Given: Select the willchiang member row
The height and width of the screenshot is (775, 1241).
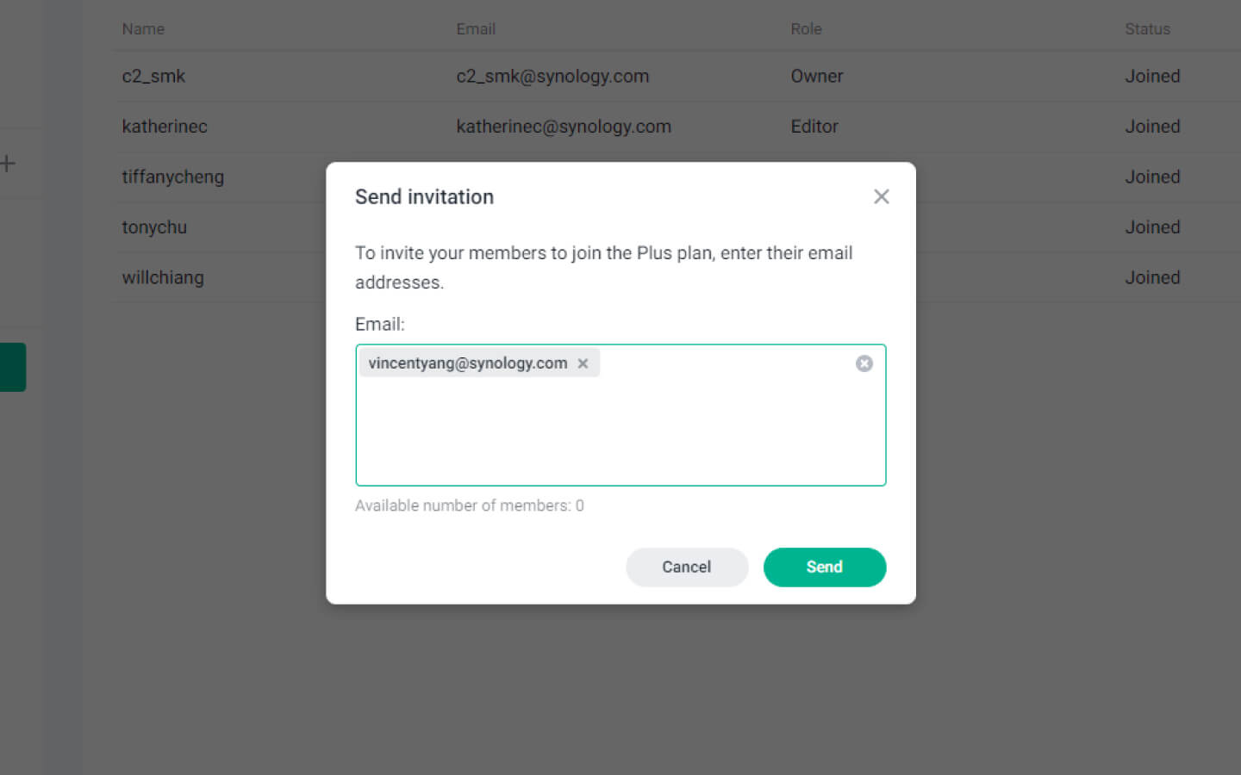Looking at the screenshot, I should [x=163, y=278].
